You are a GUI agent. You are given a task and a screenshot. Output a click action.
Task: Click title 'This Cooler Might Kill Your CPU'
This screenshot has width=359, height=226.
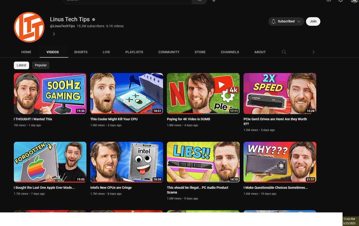tap(114, 119)
